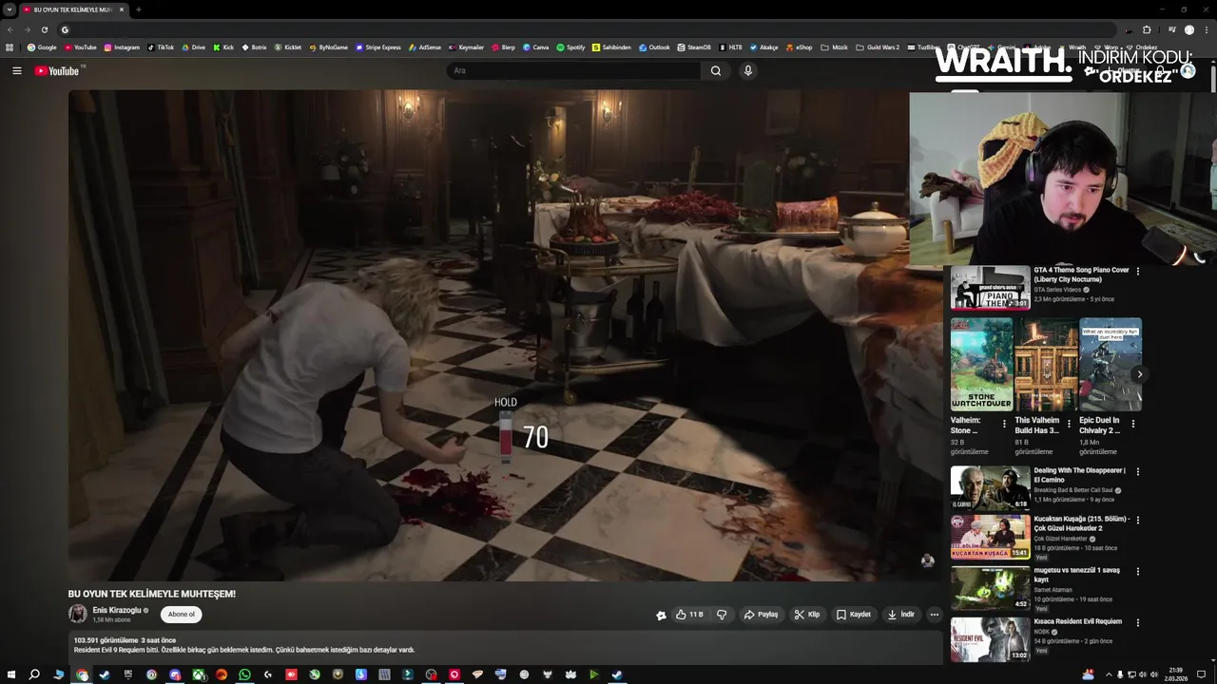
Task: Go back in browser history
Action: coord(10,29)
